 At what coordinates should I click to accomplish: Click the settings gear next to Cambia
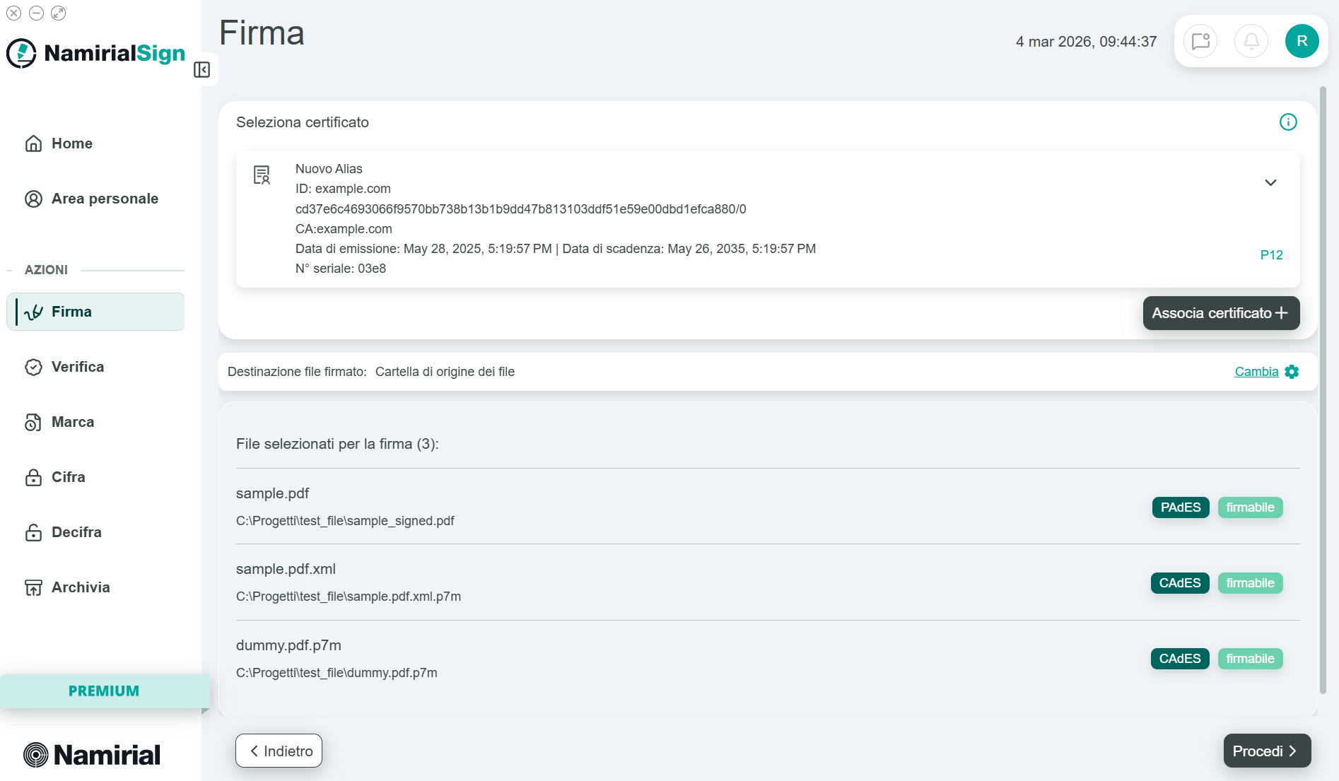click(1292, 372)
